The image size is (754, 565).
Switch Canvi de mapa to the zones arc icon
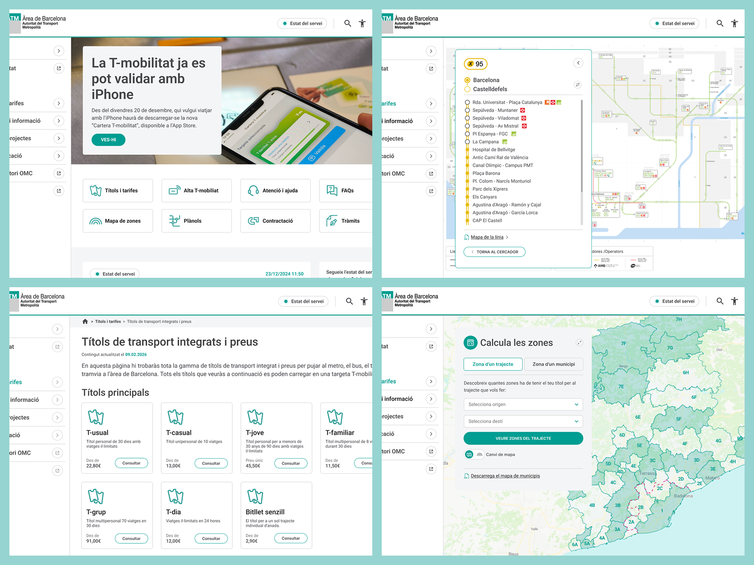pyautogui.click(x=479, y=454)
